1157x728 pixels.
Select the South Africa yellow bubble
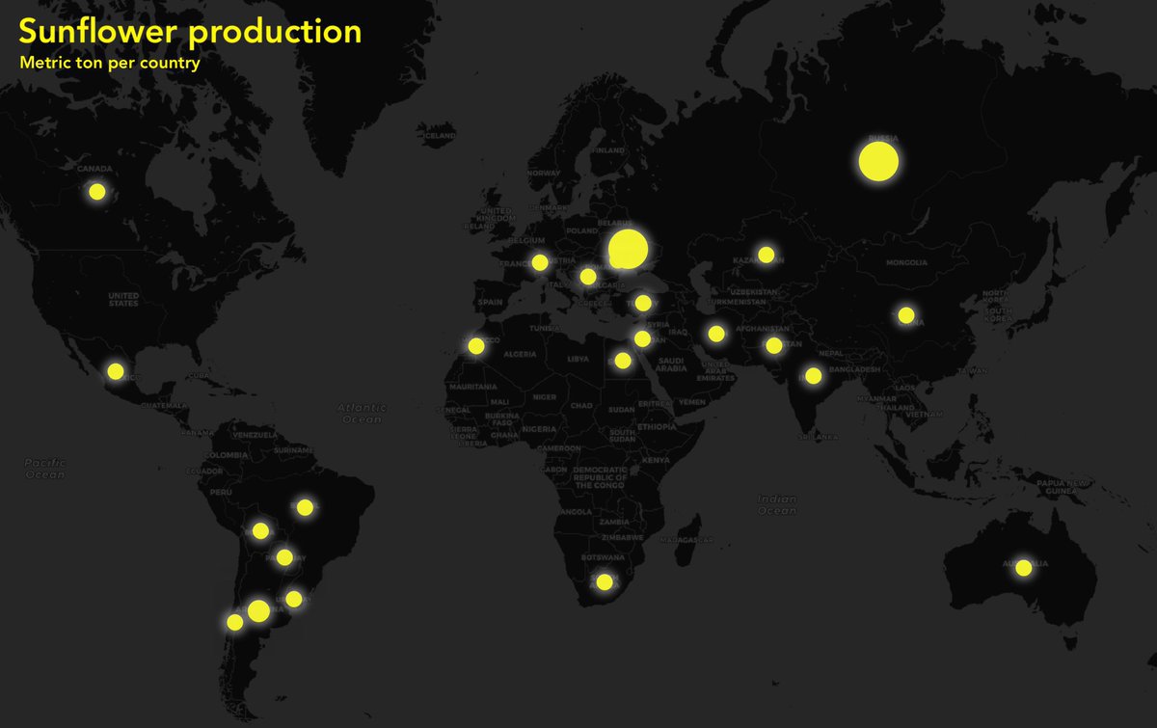(x=605, y=581)
